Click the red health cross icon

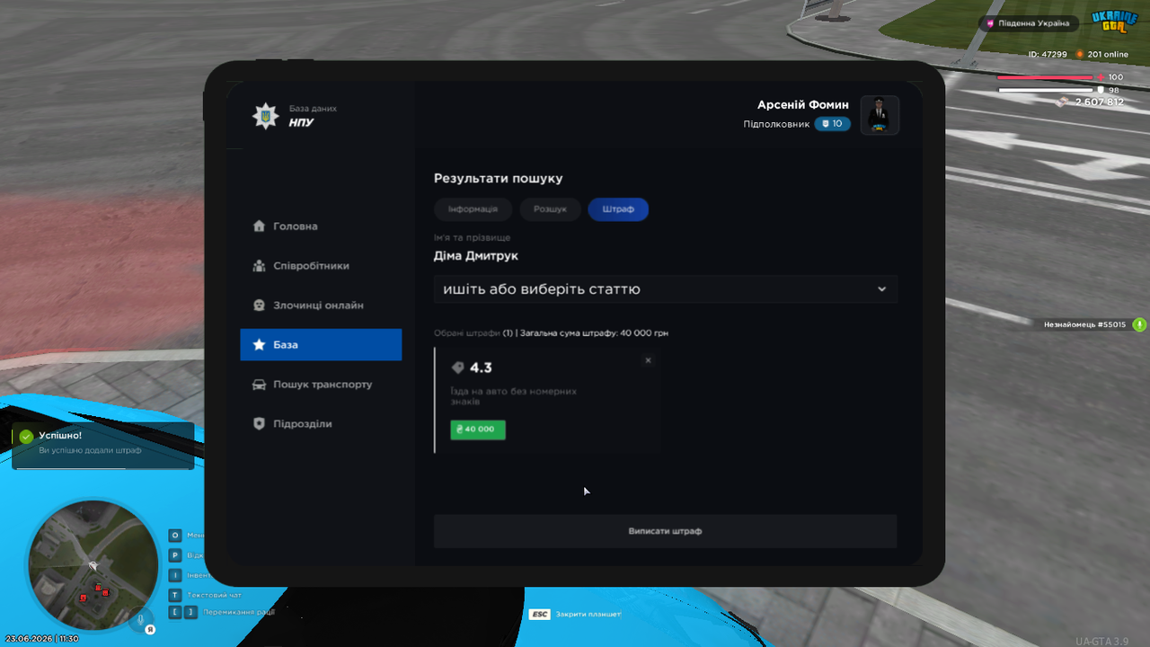click(x=1101, y=77)
